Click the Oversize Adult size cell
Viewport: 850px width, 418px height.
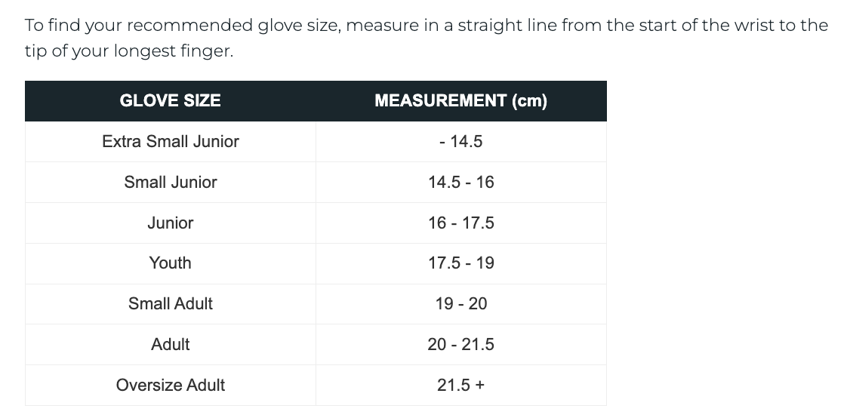171,386
